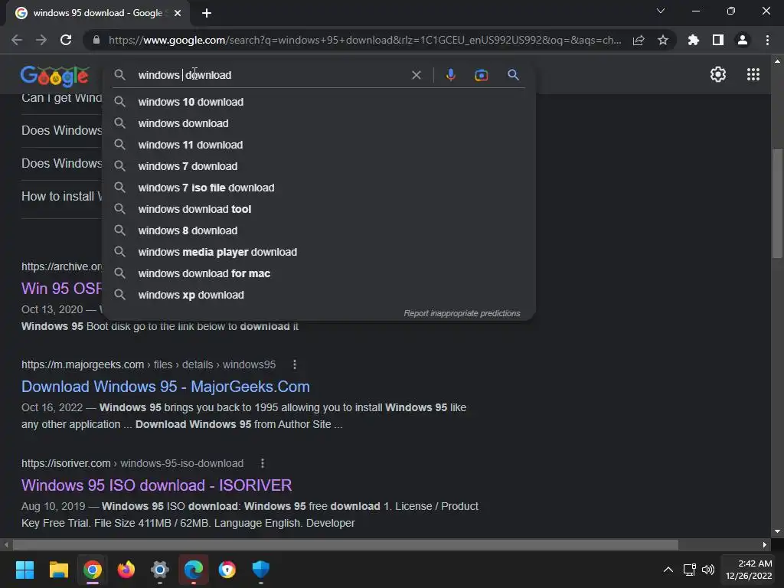The height and width of the screenshot is (588, 784).
Task: Select suggestion windows 10 download
Action: (318, 102)
